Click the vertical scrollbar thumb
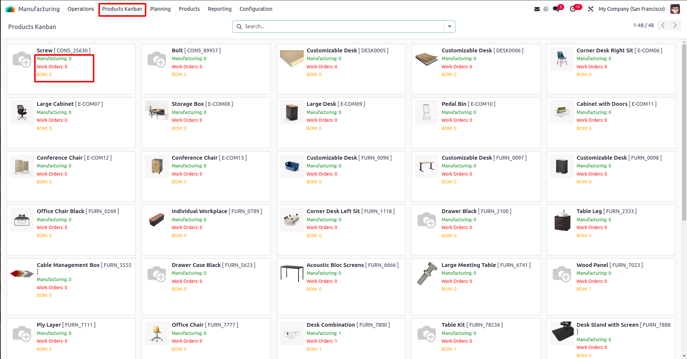This screenshot has width=687, height=359. tap(684, 133)
